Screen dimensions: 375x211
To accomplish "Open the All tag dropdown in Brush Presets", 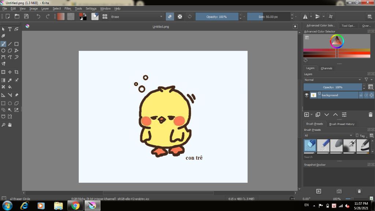I will pyautogui.click(x=328, y=136).
